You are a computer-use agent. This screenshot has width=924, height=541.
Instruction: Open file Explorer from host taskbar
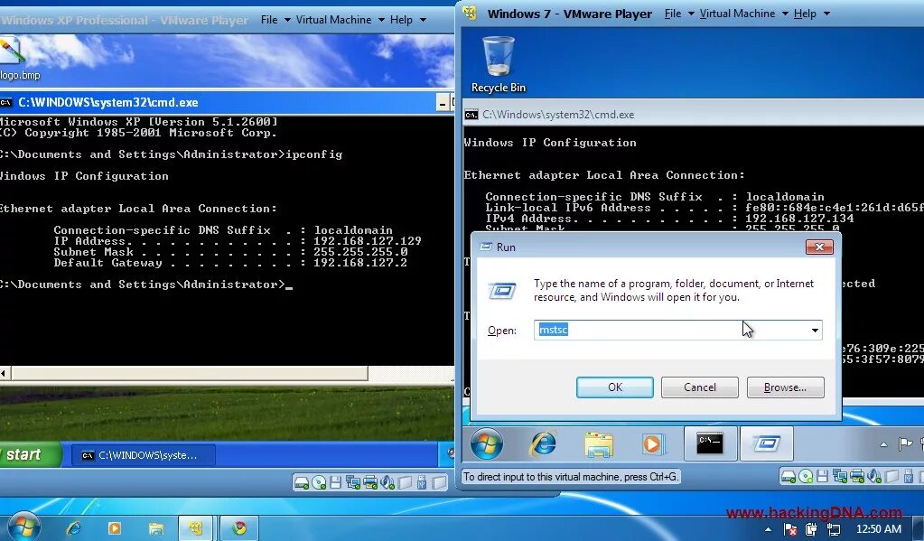pos(156,528)
